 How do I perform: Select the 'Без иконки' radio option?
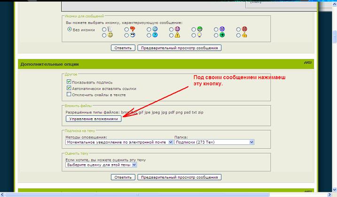click(x=70, y=29)
